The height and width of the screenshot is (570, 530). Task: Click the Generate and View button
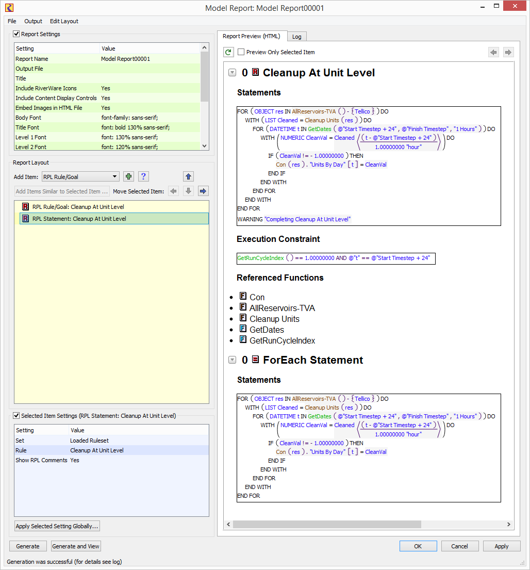pyautogui.click(x=76, y=546)
